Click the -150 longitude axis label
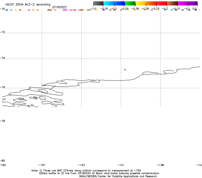 point(3,165)
